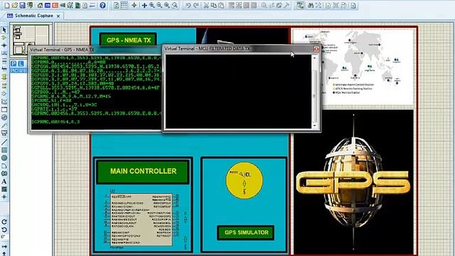Close the MCU Filterated Data TX terminal

316,49
